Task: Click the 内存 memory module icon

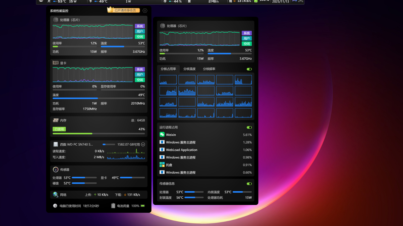Action: 56,120
